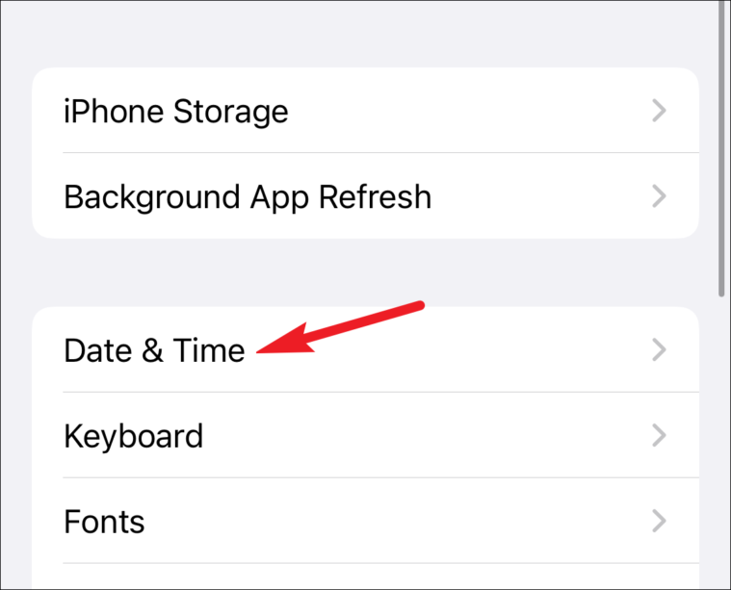Click the iPhone Storage text label
The width and height of the screenshot is (731, 590).
tap(175, 112)
